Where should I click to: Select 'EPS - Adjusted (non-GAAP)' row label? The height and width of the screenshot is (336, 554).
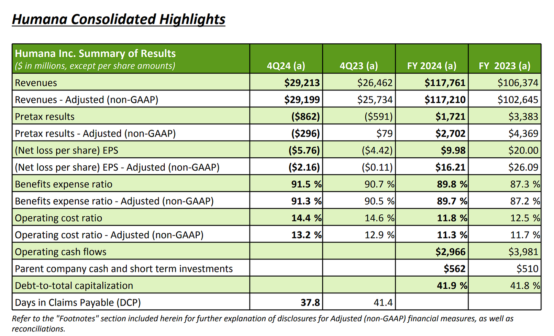tap(117, 167)
